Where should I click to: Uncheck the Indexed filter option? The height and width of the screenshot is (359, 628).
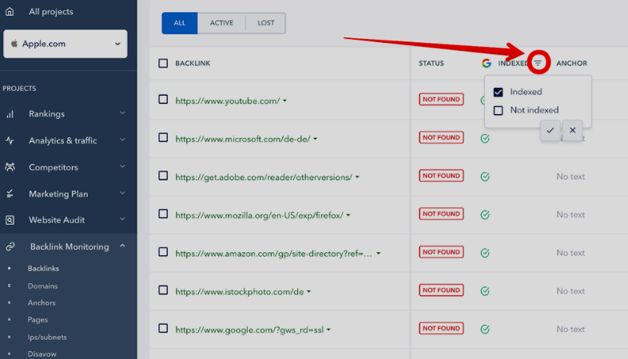pos(499,93)
